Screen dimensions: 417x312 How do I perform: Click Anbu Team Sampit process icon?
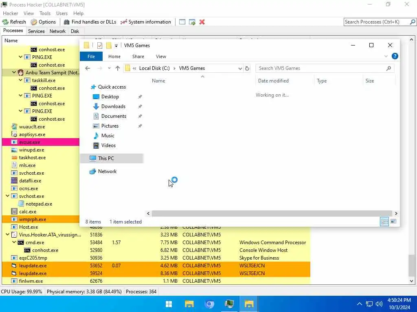[x=21, y=72]
